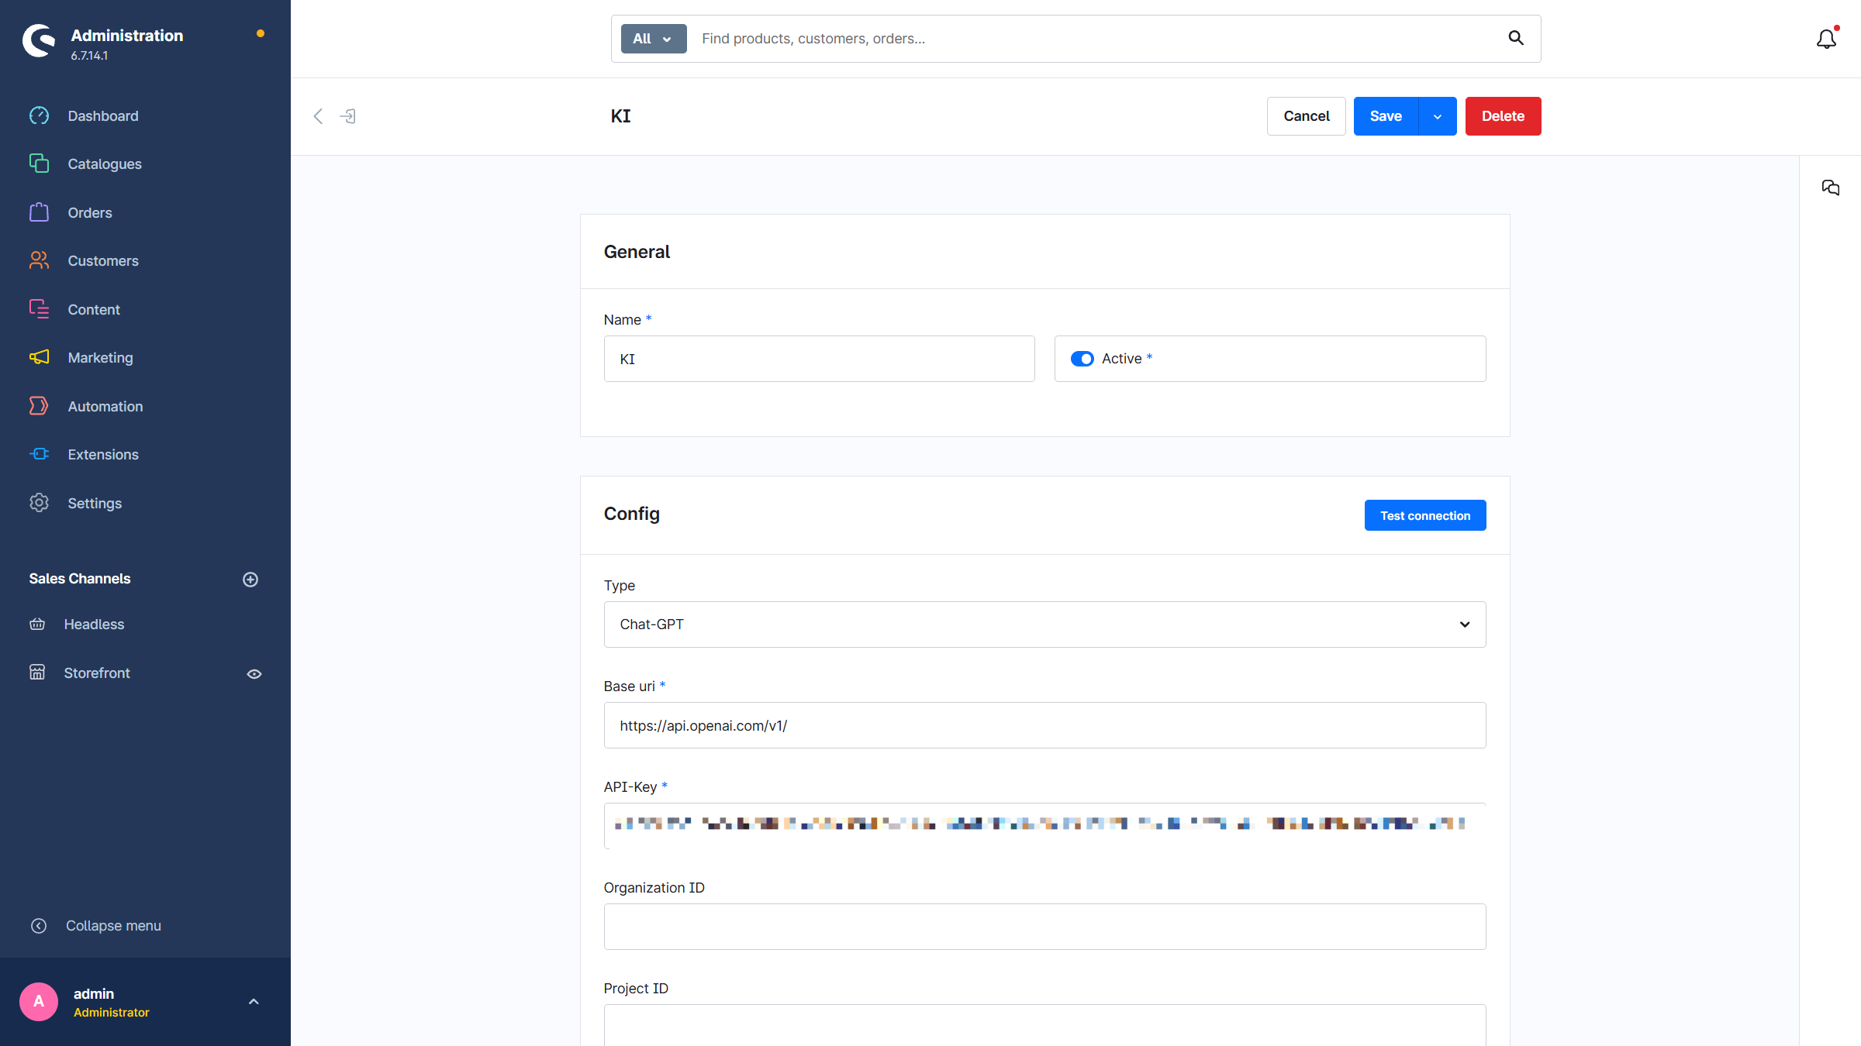Expand the Save options arrow
Screen dimensions: 1861x1046
1437,116
